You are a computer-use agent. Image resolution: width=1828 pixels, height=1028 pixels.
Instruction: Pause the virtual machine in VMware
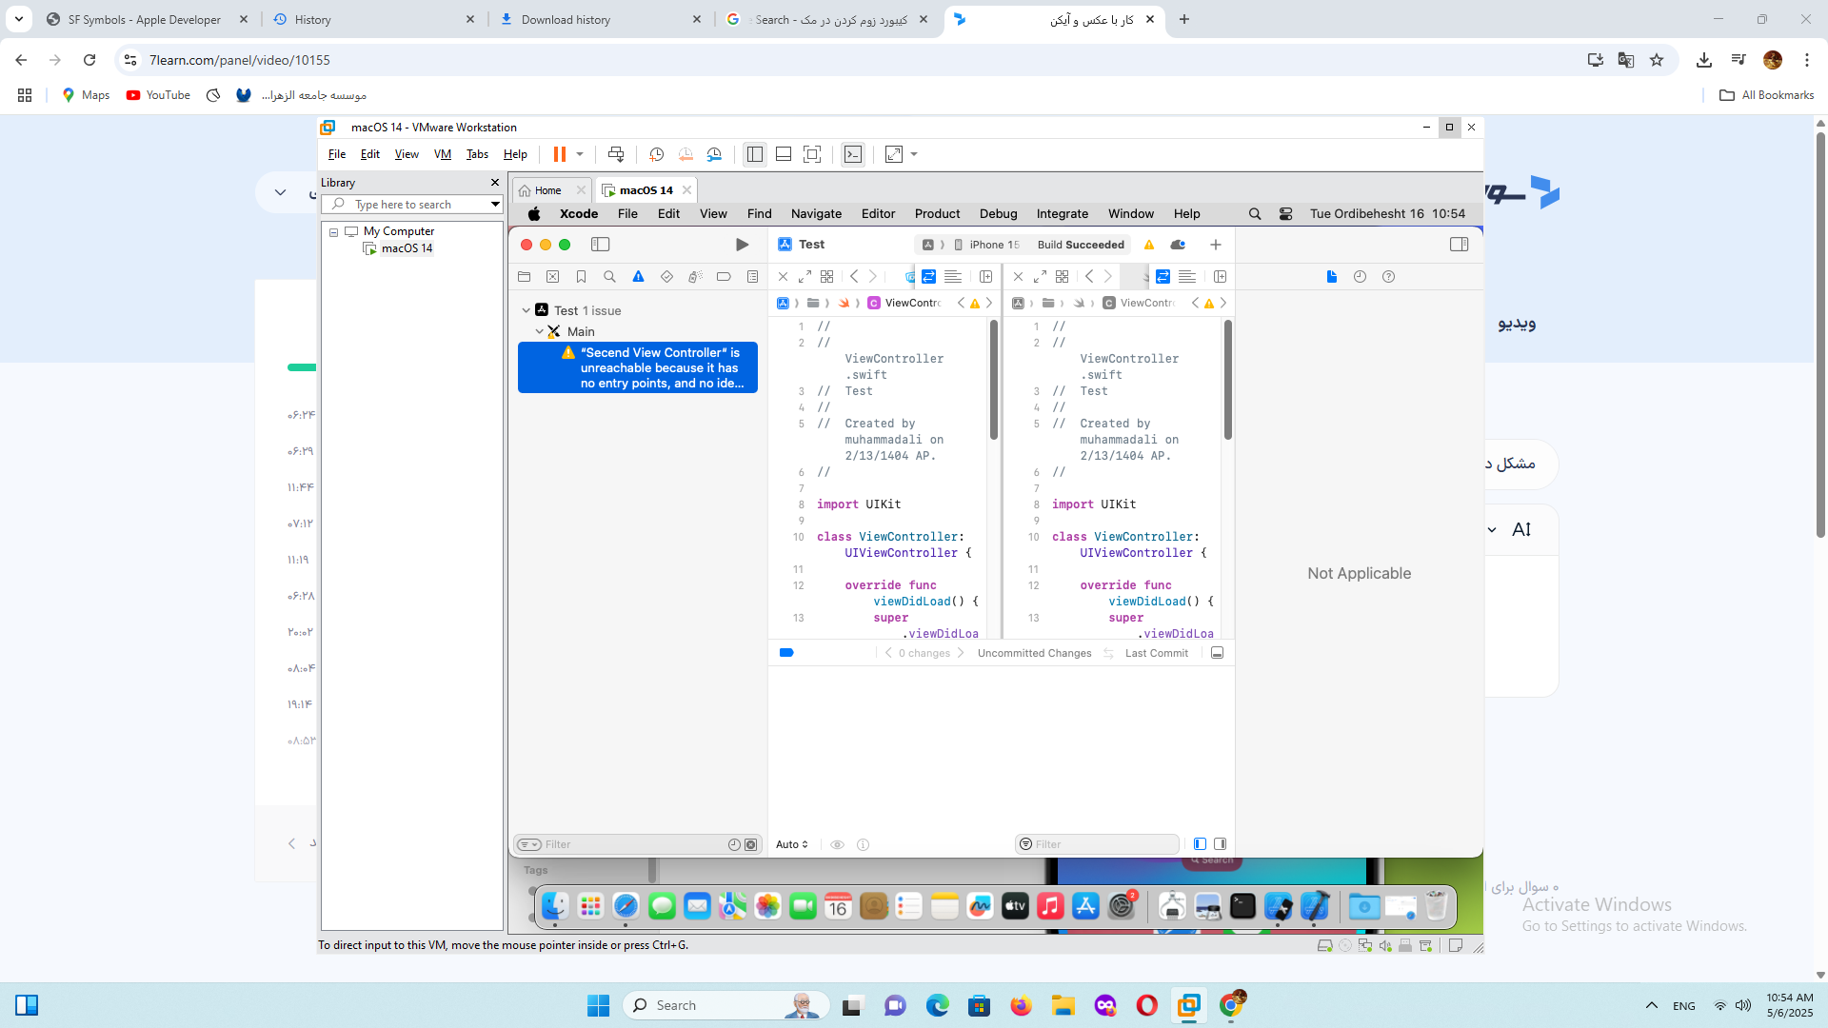pos(559,154)
